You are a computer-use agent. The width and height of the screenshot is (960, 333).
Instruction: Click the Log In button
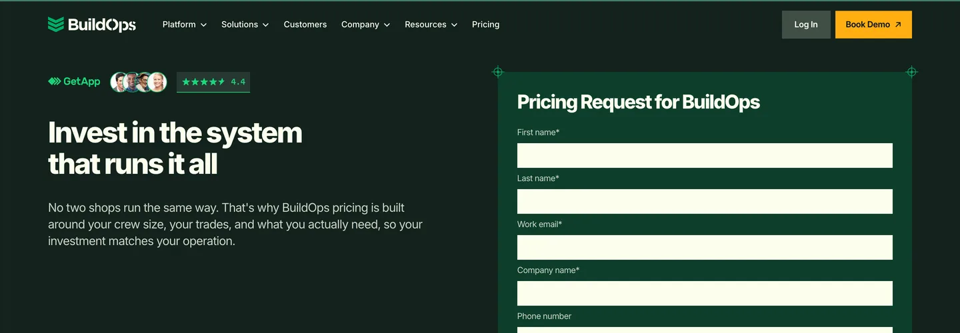[x=806, y=25]
